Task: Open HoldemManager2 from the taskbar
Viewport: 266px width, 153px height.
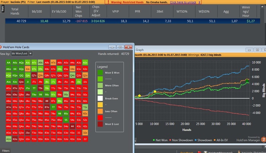Action: coord(218,152)
